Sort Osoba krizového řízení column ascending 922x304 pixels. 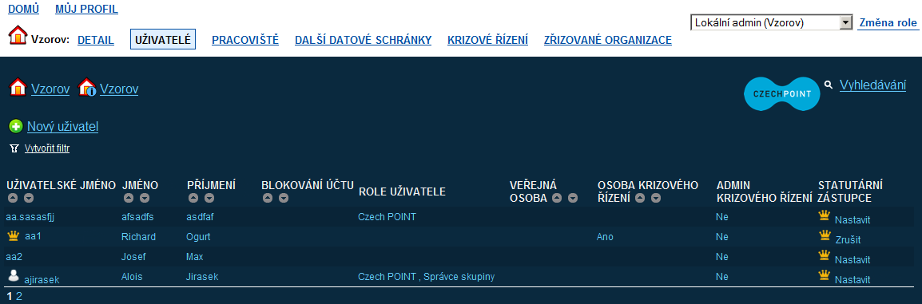[640, 199]
